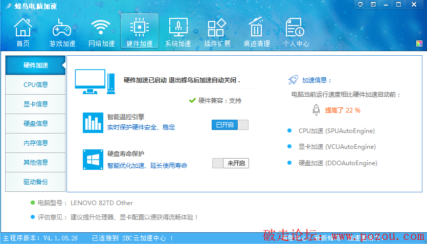Click 显卡加速 (VCUAutoEngine) entry
This screenshot has width=427, height=244.
[337, 146]
